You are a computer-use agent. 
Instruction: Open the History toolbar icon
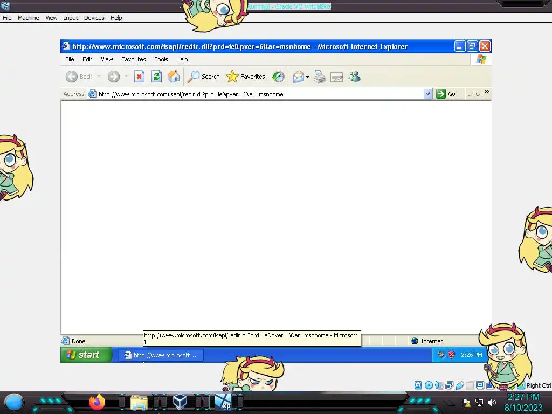pos(278,77)
